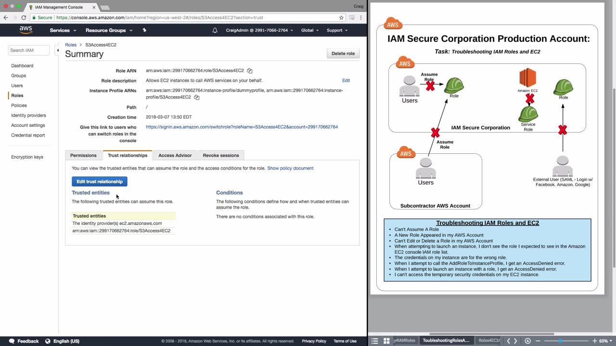Bookmark this page with the star icon
The width and height of the screenshot is (616, 346).
click(341, 17)
